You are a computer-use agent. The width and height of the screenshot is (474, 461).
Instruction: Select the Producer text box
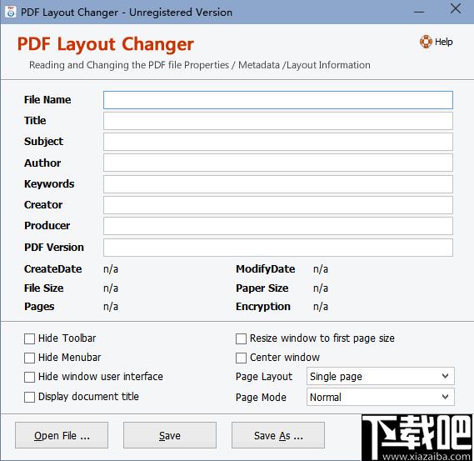tap(278, 226)
